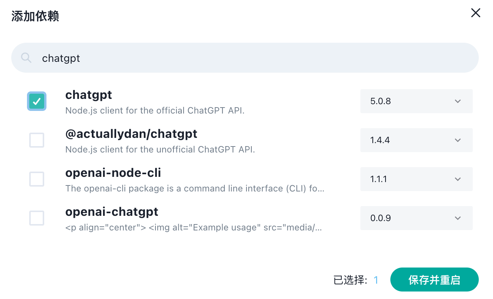The height and width of the screenshot is (299, 493).
Task: Click the openai-node-cli package description
Action: (x=195, y=188)
